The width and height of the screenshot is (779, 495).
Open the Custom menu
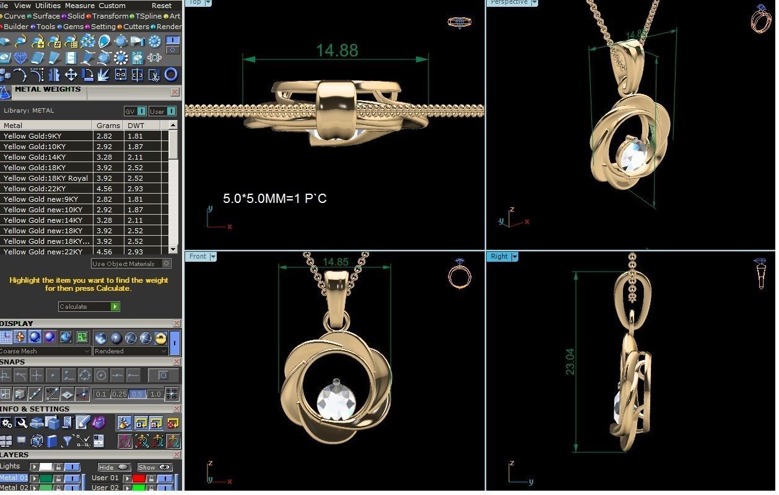[112, 6]
